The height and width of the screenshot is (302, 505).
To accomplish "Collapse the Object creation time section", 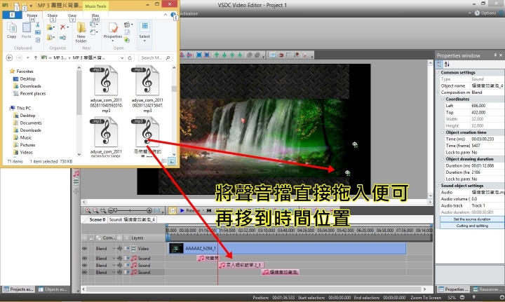I will click(x=443, y=132).
